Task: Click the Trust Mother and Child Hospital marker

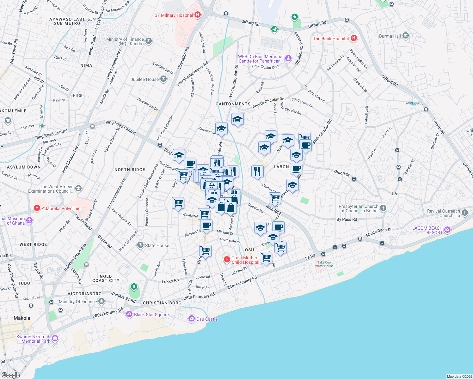Action: [227, 259]
